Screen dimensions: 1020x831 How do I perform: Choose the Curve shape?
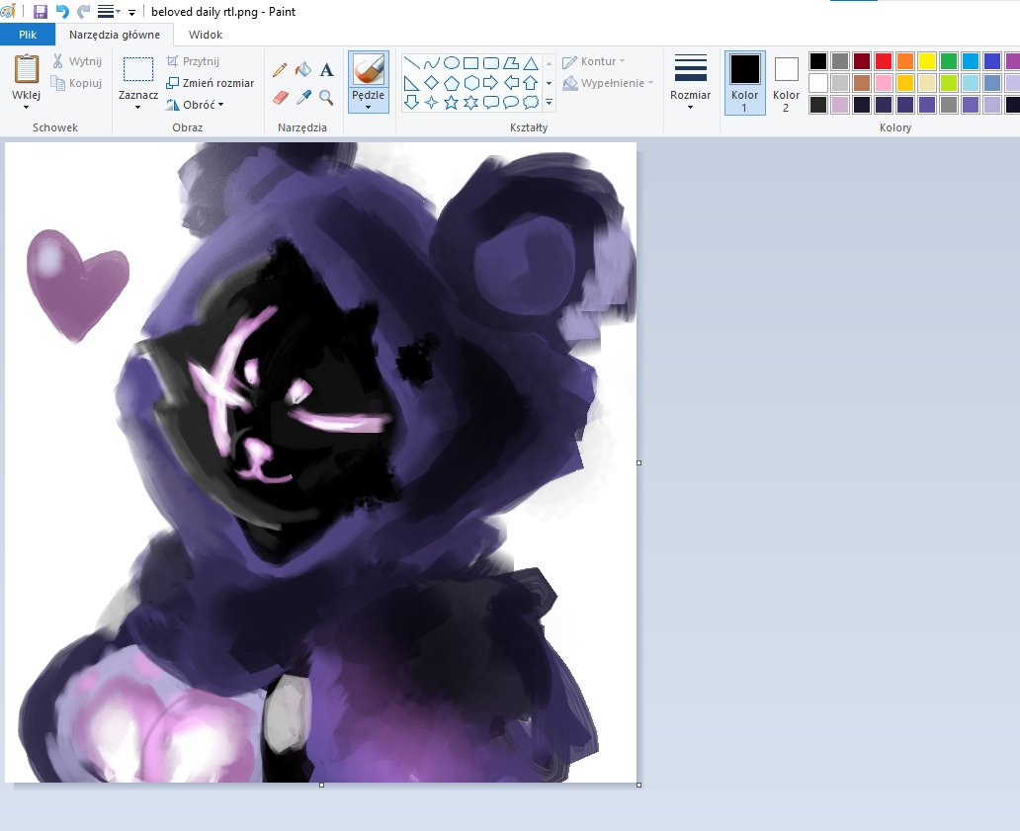point(431,63)
